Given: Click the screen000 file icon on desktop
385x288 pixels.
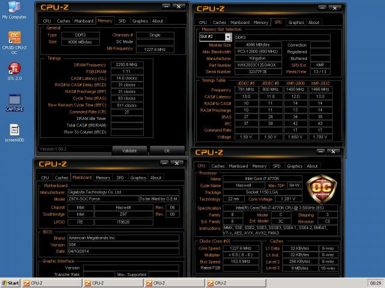Looking at the screenshot, I should tap(14, 130).
